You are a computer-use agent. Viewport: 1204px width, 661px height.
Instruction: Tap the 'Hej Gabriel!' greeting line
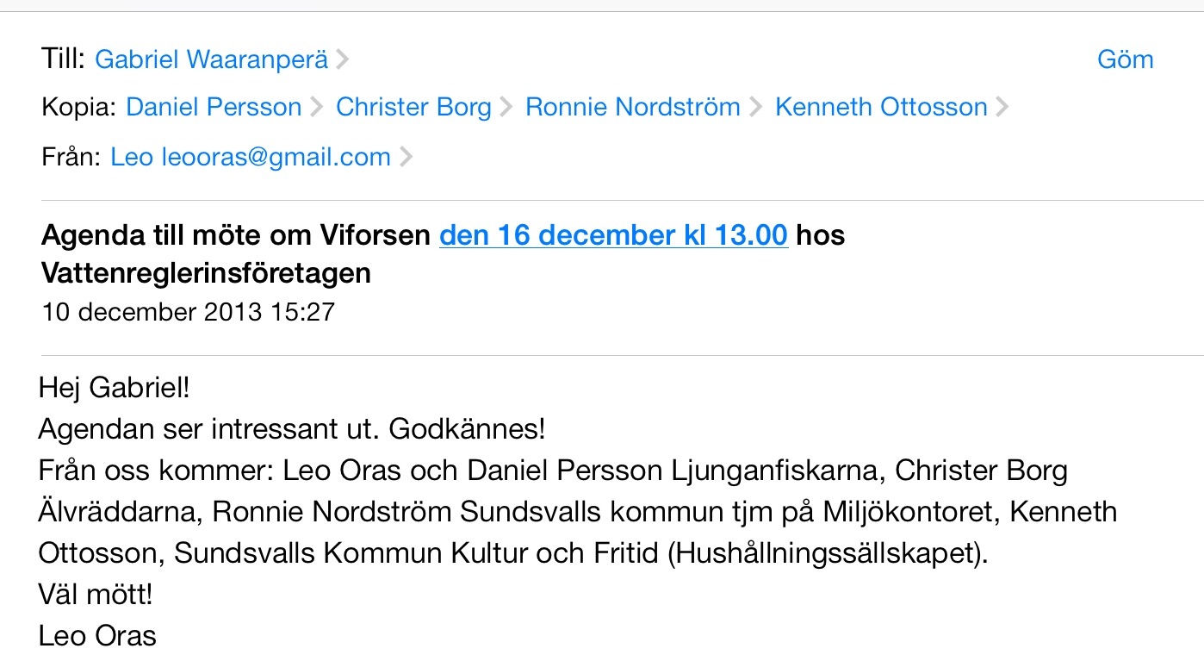click(x=114, y=388)
